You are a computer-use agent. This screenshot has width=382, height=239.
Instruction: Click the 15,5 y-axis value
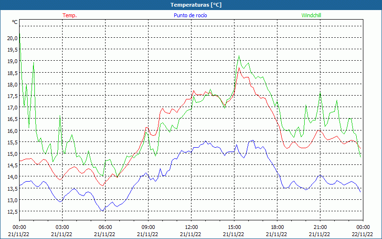click(x=13, y=142)
